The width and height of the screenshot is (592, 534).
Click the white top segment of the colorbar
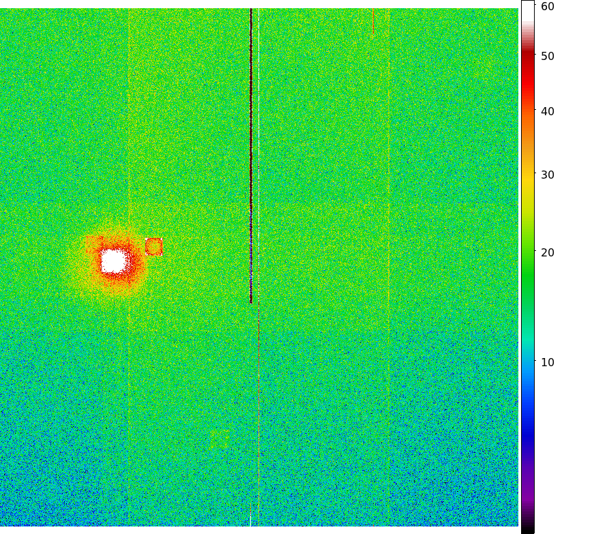tap(528, 14)
